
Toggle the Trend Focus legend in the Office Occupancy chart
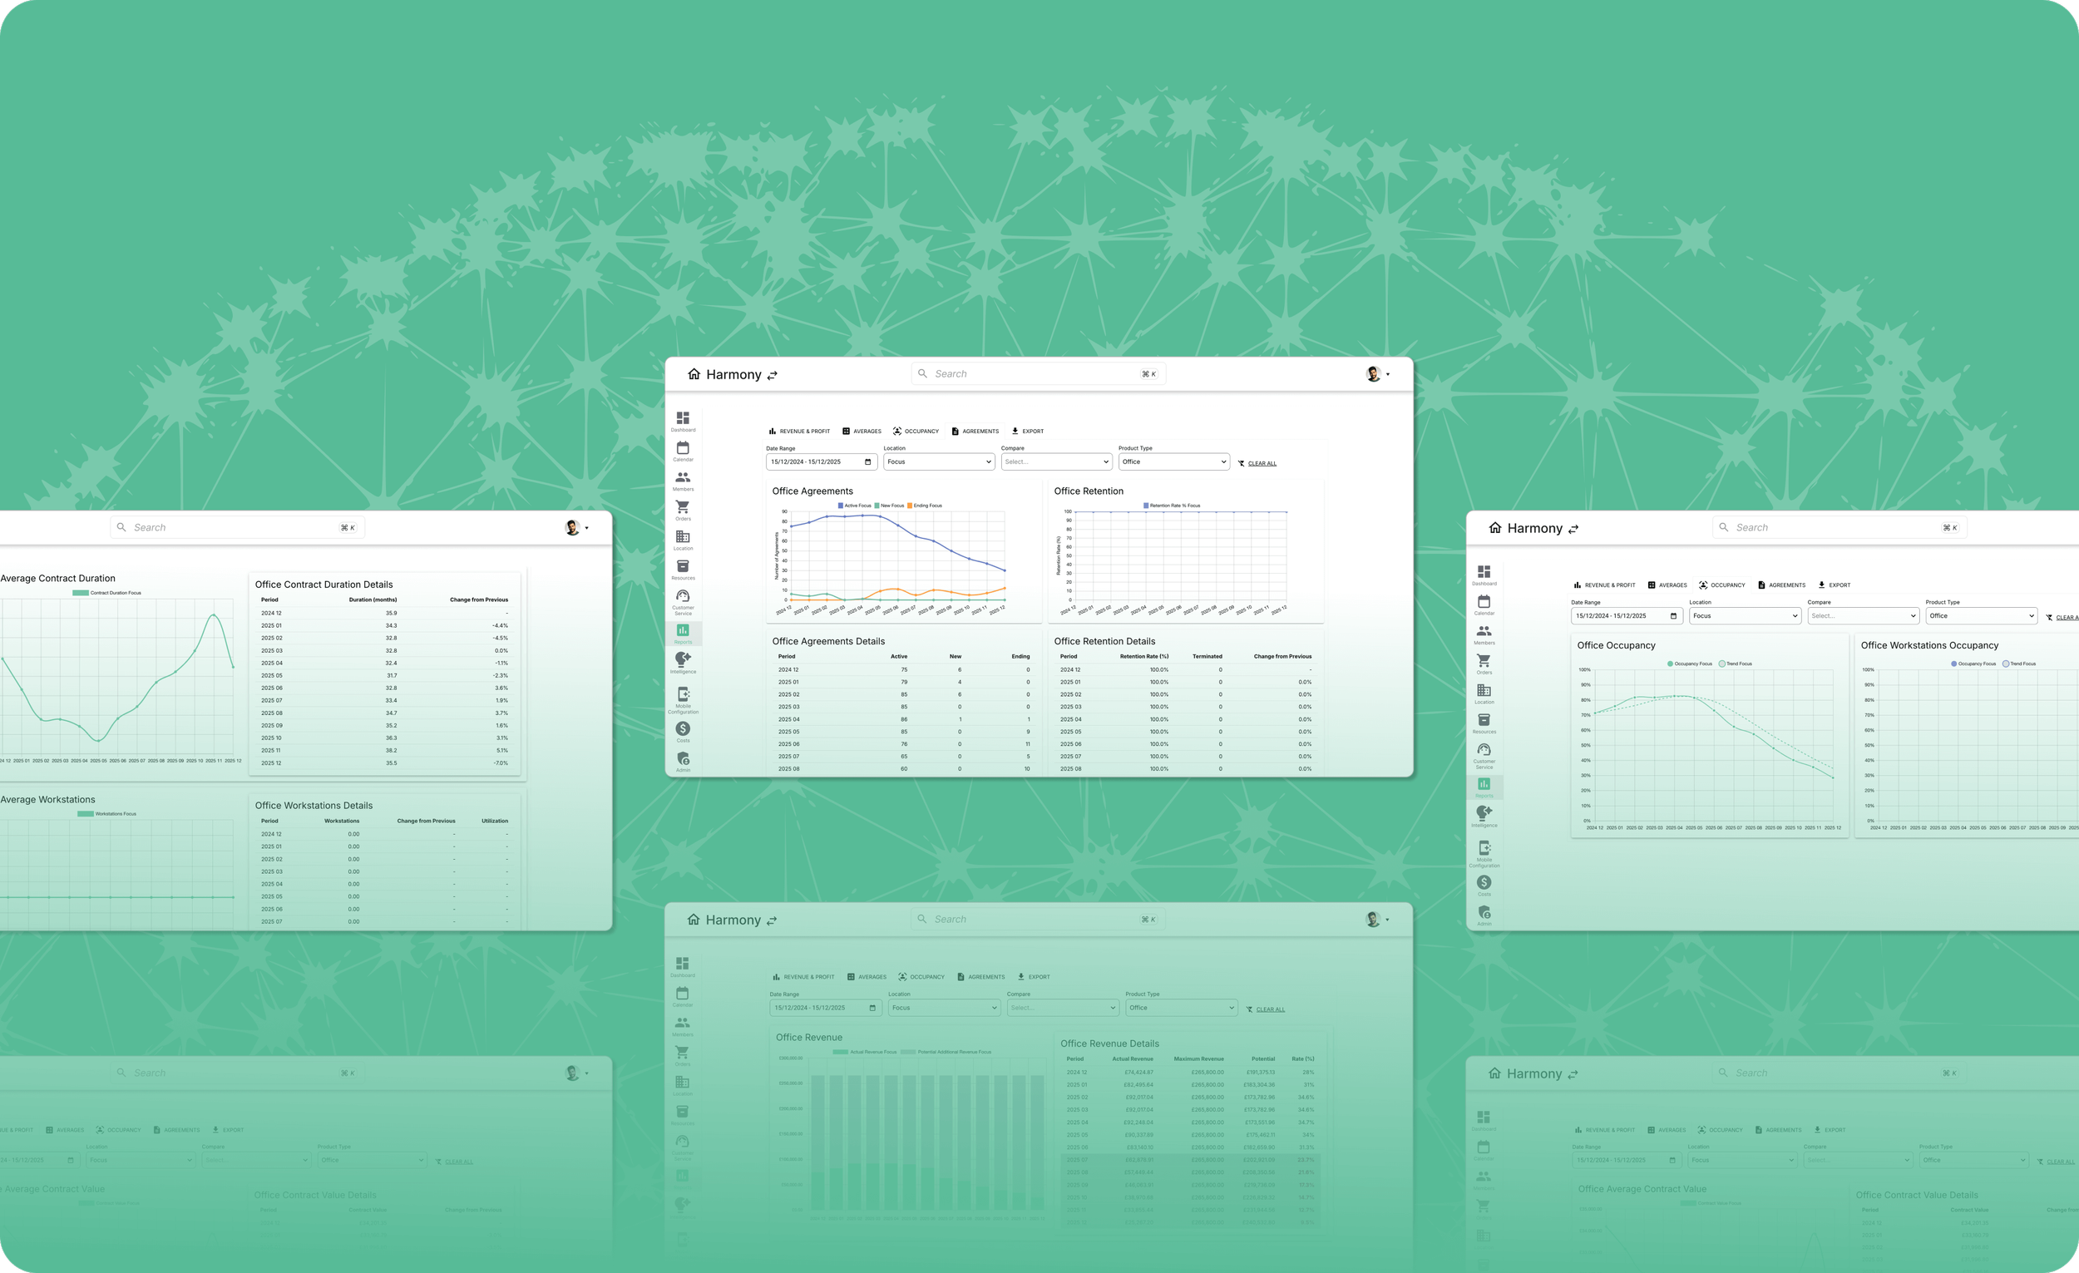tap(1735, 664)
